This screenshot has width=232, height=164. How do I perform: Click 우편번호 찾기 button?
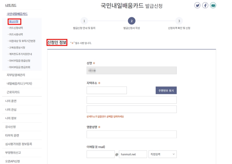(166, 90)
